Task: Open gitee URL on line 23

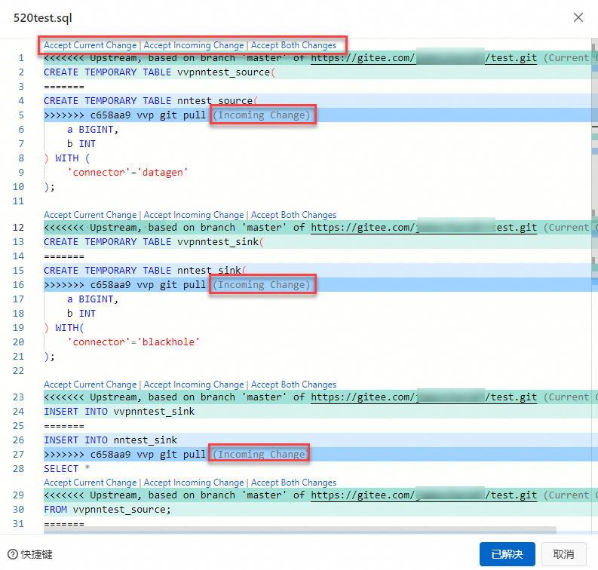Action: pyautogui.click(x=424, y=397)
